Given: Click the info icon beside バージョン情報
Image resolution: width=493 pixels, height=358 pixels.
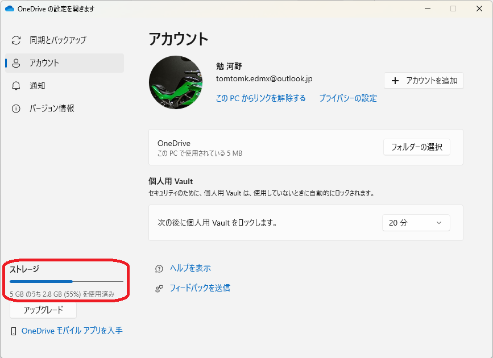Looking at the screenshot, I should pos(16,109).
